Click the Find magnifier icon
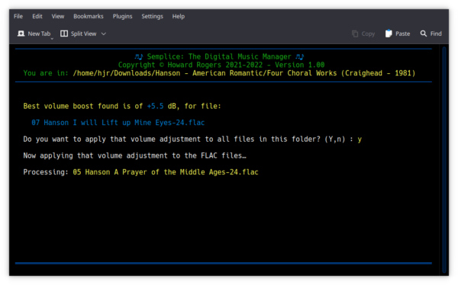The height and width of the screenshot is (285, 458). 424,34
